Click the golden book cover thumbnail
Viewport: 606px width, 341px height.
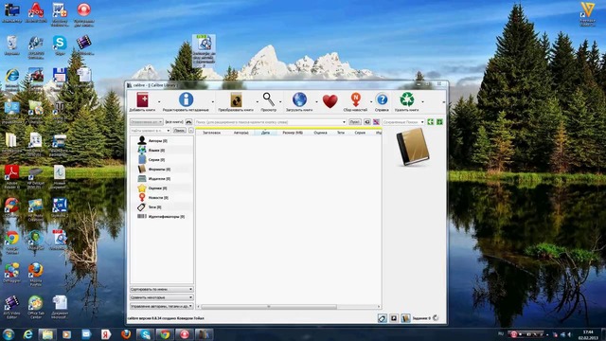[413, 147]
